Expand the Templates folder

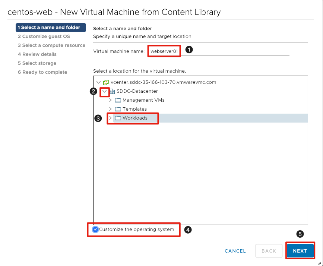coord(110,110)
